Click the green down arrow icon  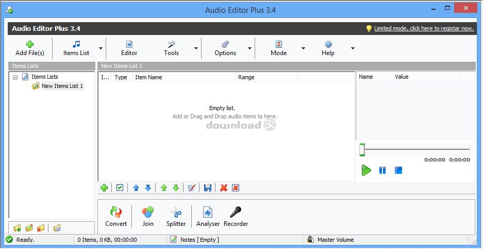coord(176,188)
